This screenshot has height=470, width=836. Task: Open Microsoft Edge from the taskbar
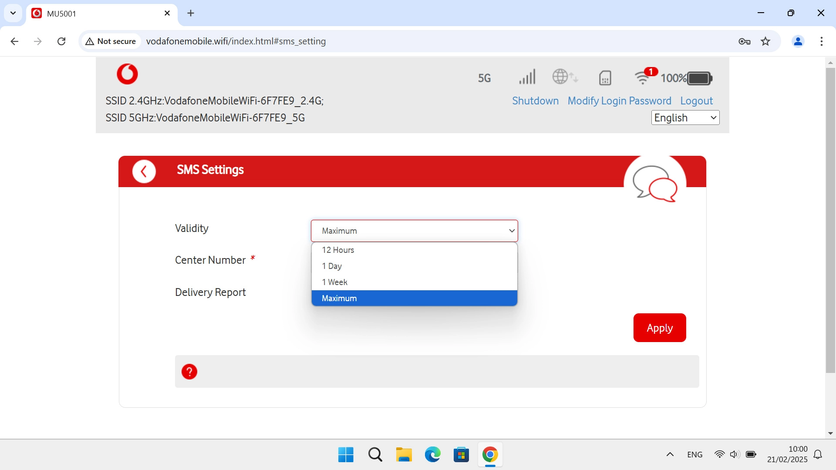click(432, 455)
